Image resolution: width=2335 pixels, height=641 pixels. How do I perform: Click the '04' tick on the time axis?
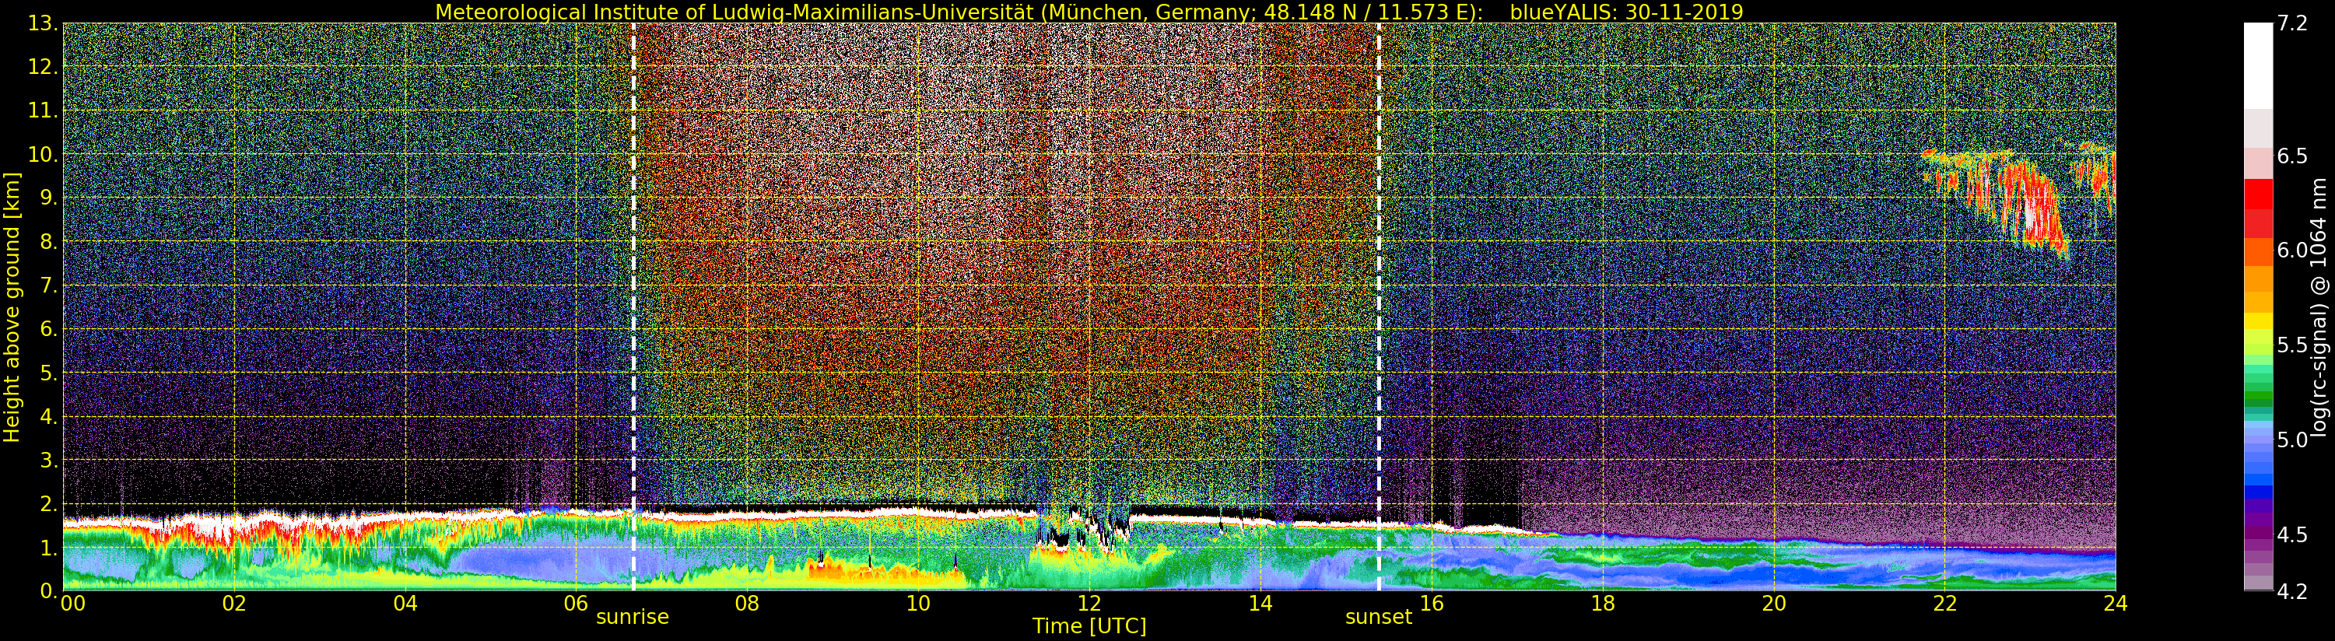point(405,604)
